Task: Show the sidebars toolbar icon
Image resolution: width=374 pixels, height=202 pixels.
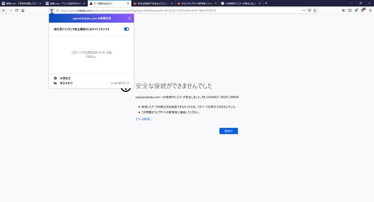Action: pyautogui.click(x=350, y=11)
